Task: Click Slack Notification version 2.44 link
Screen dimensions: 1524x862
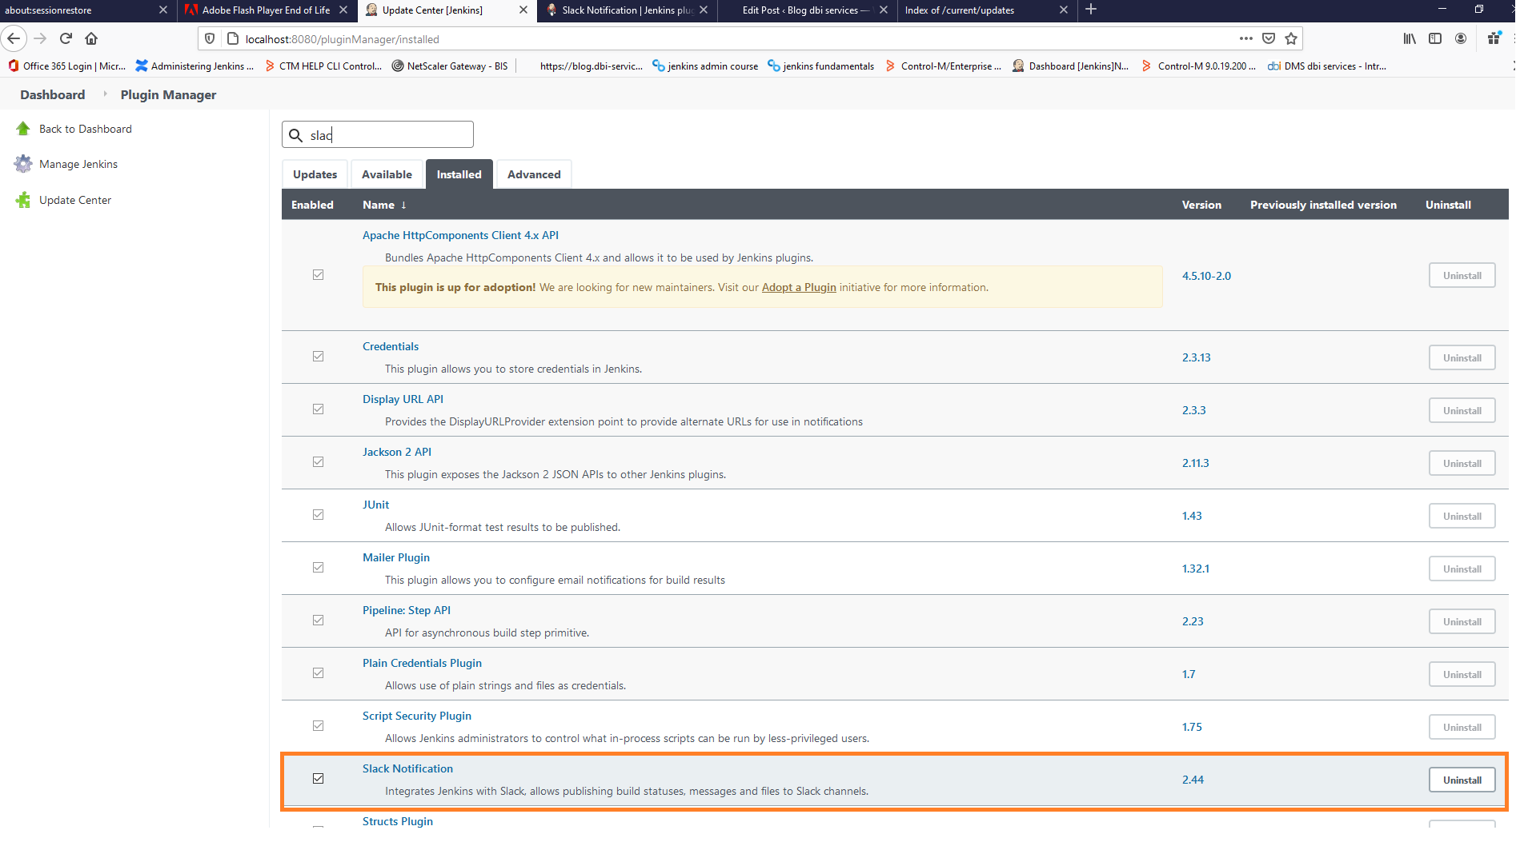Action: pos(1193,780)
